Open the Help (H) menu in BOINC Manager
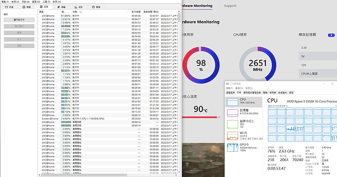337x177 pixels. click(57, 2)
